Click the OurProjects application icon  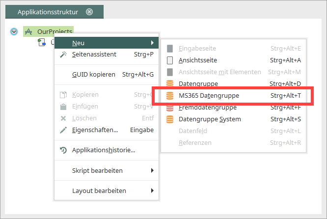coord(28,31)
